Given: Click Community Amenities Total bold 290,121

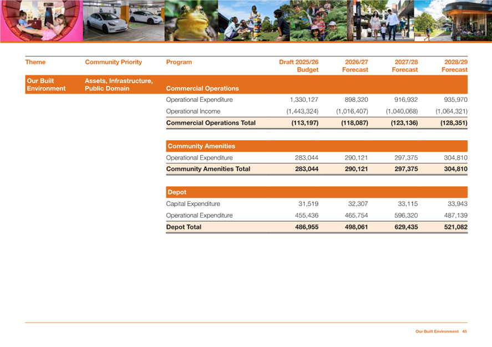Looking at the screenshot, I should (x=356, y=169).
